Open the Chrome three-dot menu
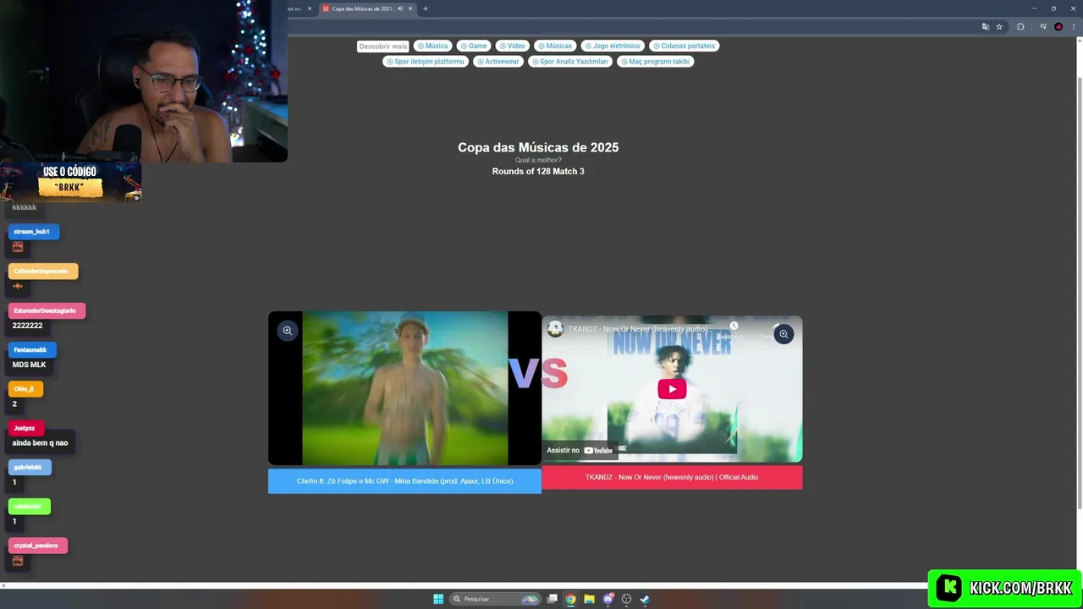1083x609 pixels. tap(1073, 26)
